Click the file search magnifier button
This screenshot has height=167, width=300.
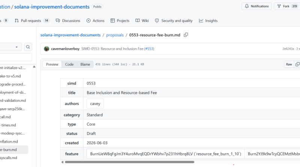28,47
